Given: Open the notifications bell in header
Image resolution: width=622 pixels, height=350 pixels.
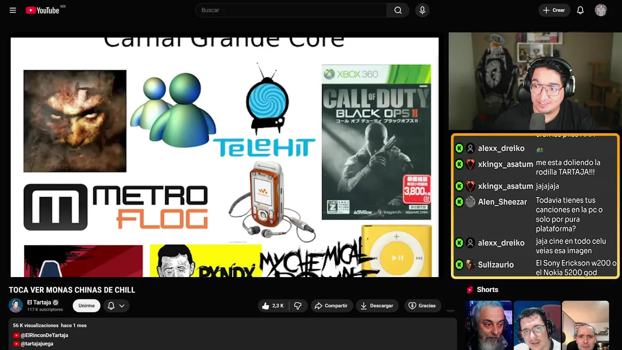Looking at the screenshot, I should pyautogui.click(x=580, y=10).
